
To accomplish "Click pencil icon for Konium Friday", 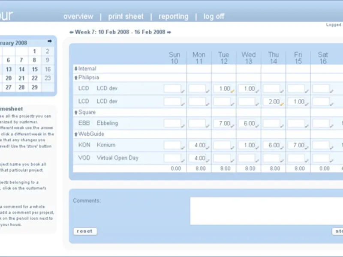I will pos(307,148).
